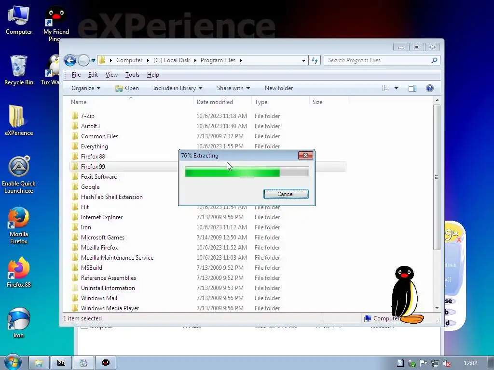Open Enable Quick Launch.exe desktop icon
This screenshot has width=494, height=370.
coord(19,174)
